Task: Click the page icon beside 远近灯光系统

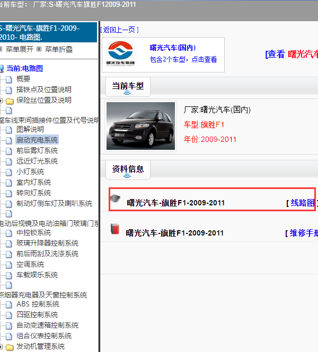Action: [9, 161]
